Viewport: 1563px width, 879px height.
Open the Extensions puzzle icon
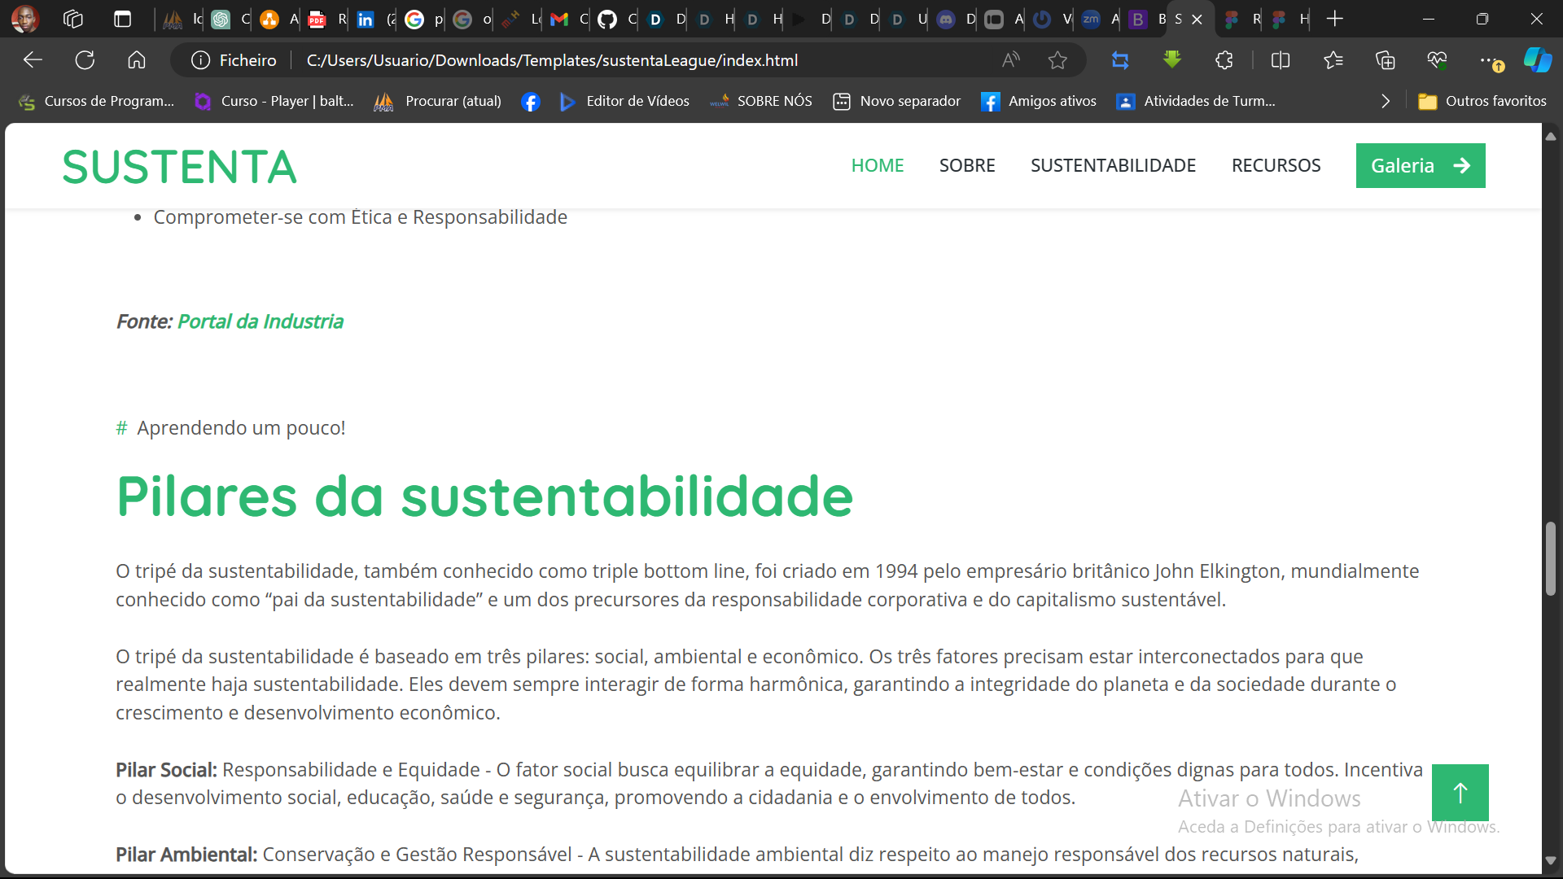coord(1224,60)
